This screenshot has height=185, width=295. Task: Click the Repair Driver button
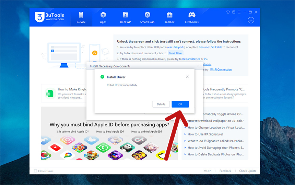coord(175,53)
